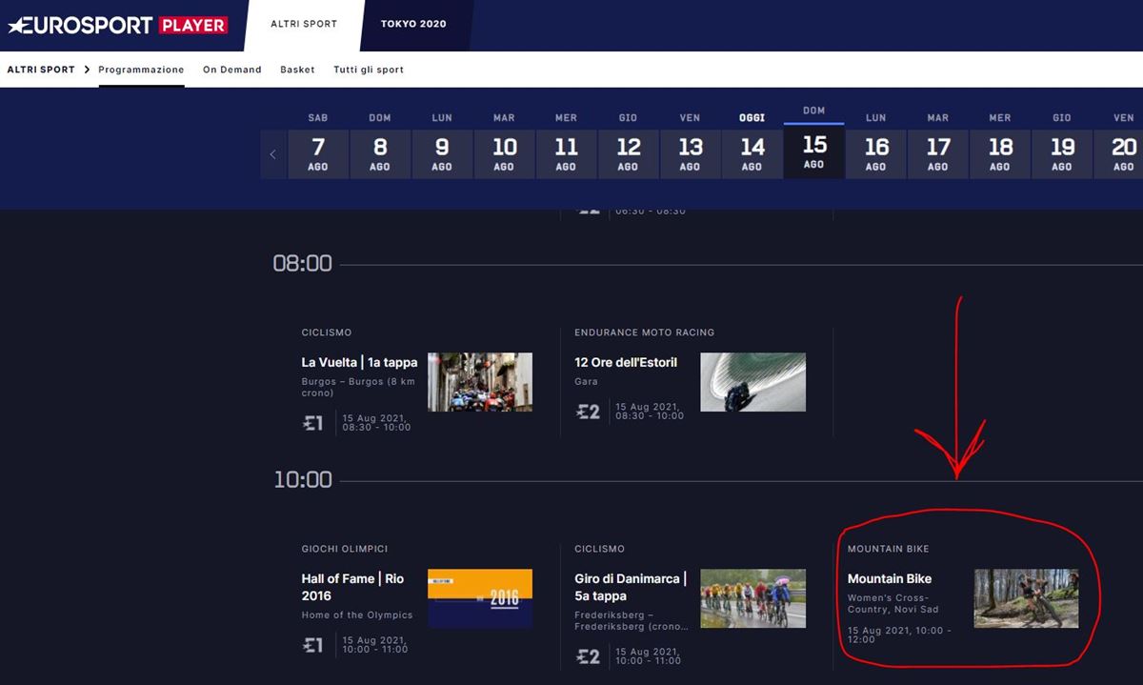Open the Altri Sport tab

click(304, 24)
